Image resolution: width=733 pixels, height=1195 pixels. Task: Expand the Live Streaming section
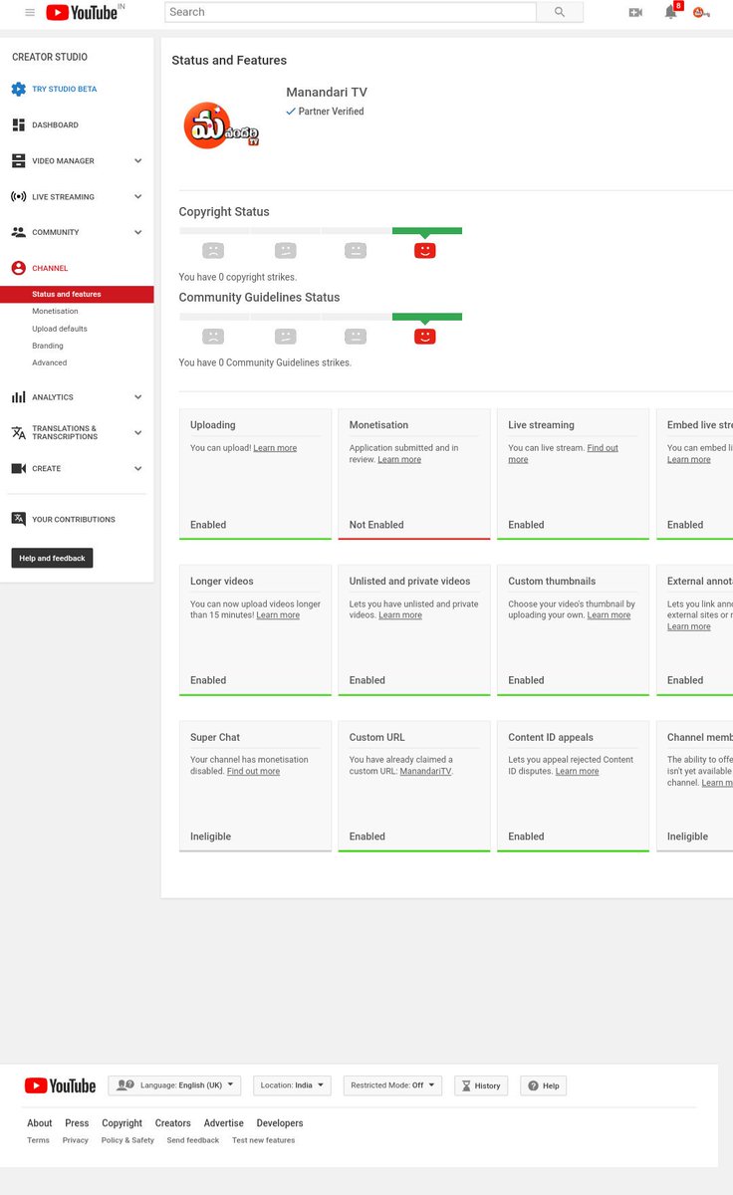(138, 196)
